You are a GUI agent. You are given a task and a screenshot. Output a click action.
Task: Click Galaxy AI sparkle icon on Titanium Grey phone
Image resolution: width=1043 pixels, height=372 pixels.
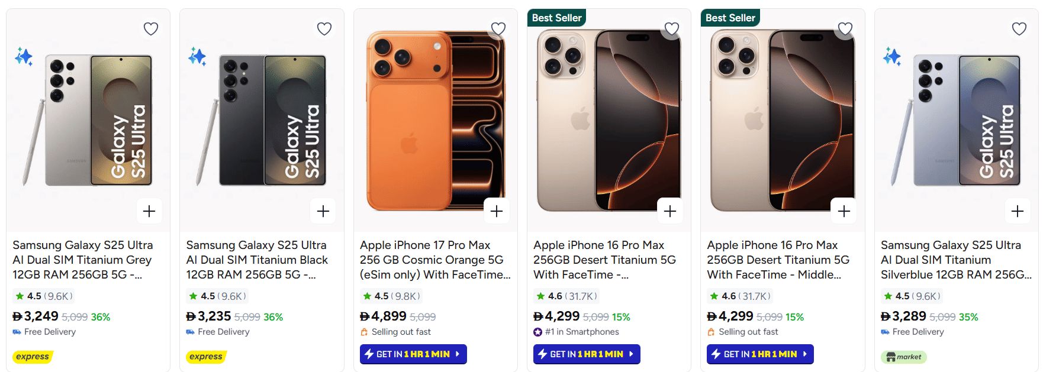[24, 56]
